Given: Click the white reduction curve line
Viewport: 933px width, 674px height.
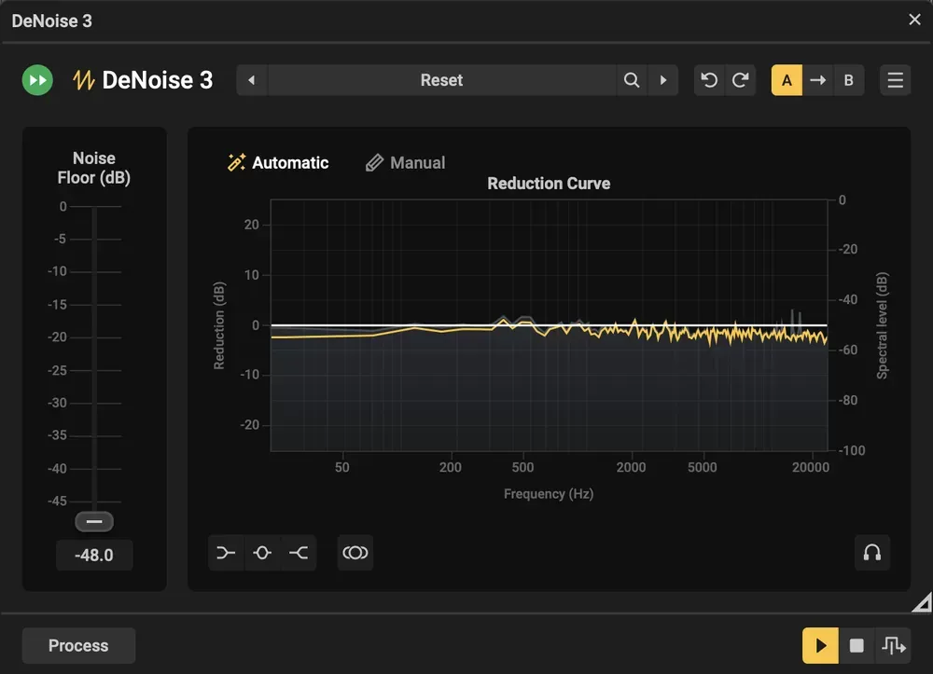Looking at the screenshot, I should (549, 325).
